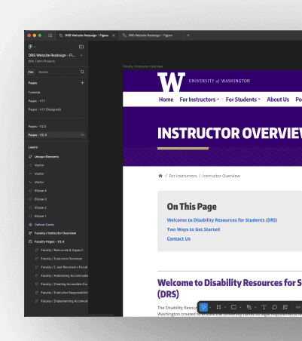Click Instructor Overview in breadcrumb trail
Viewport: 302px width, 341px height.
click(221, 176)
